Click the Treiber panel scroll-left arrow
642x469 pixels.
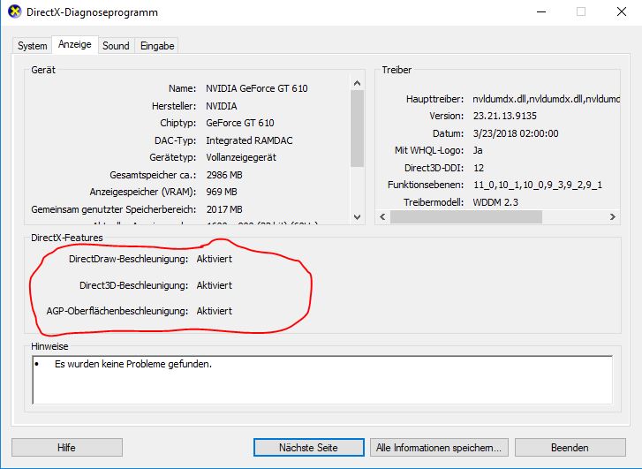(x=382, y=216)
